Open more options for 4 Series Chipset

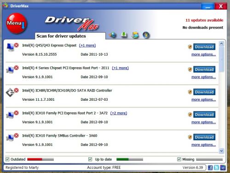click(204, 77)
